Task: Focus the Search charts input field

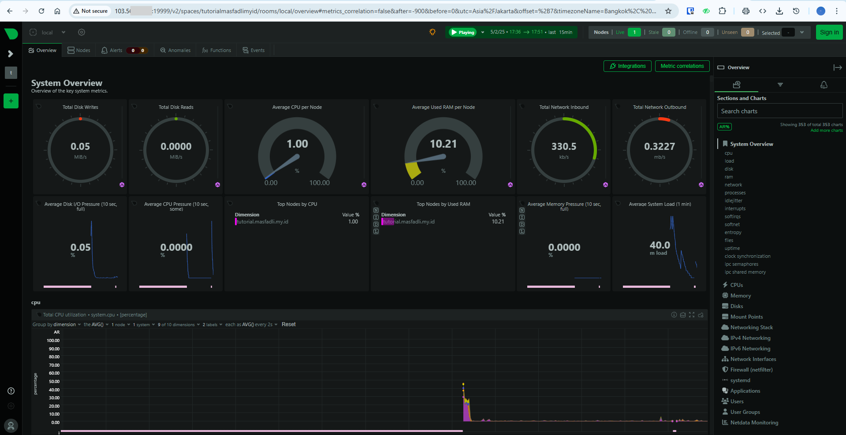Action: (x=779, y=111)
